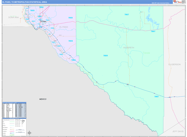Click the '2023 ZIP Code ColorCast Edition' text
187x137 pixels.
(x=161, y=3)
